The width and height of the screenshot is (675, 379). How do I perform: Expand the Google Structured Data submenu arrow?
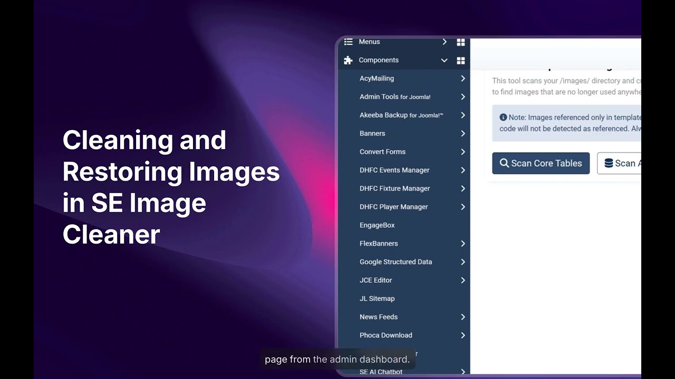[462, 262]
